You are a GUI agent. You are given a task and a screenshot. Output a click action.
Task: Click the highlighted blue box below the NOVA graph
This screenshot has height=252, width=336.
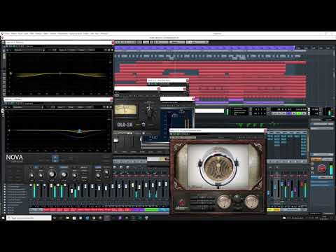55,158
